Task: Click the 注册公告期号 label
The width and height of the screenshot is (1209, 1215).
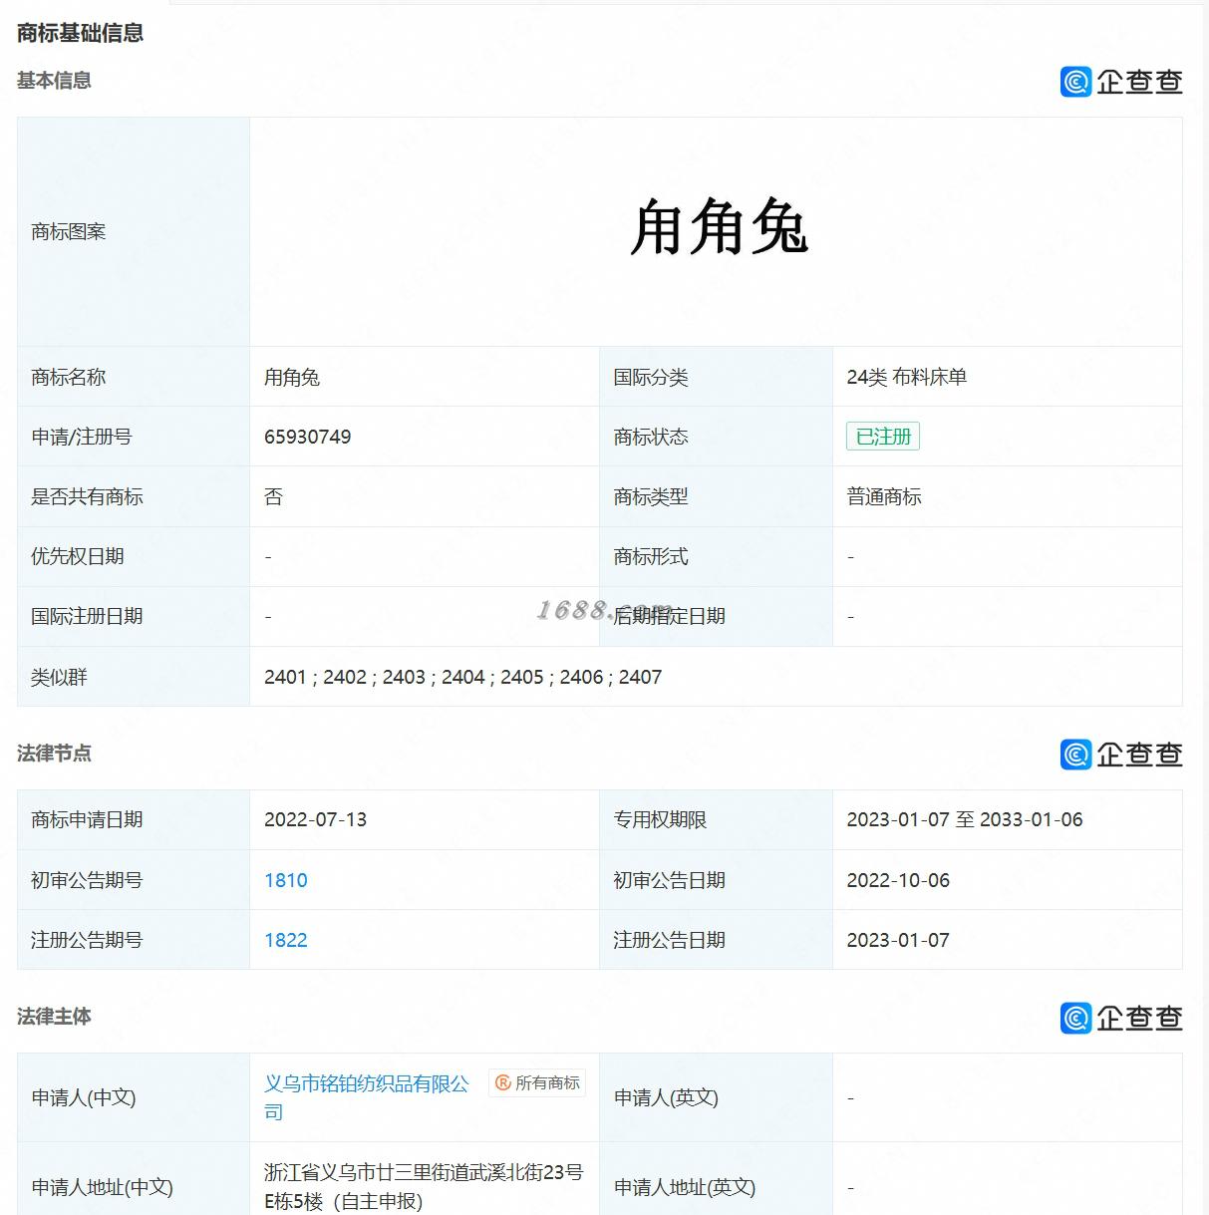Action: [87, 940]
